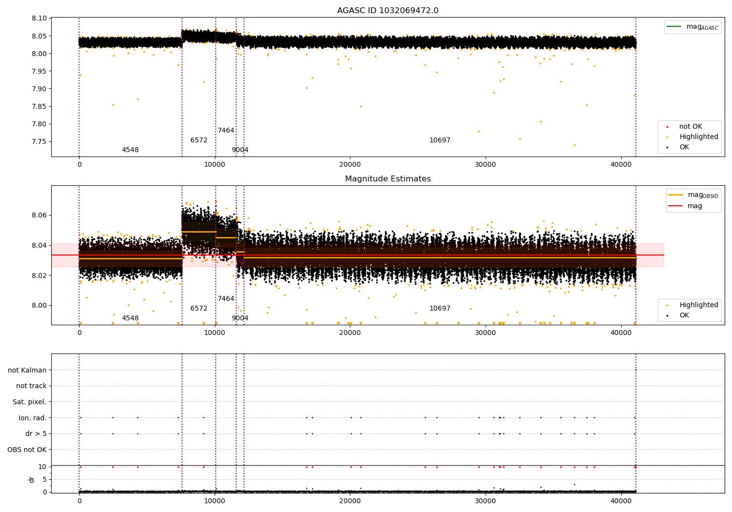The image size is (732, 512).
Task: Click the "Ion. rad." axis label
Action: 33,418
